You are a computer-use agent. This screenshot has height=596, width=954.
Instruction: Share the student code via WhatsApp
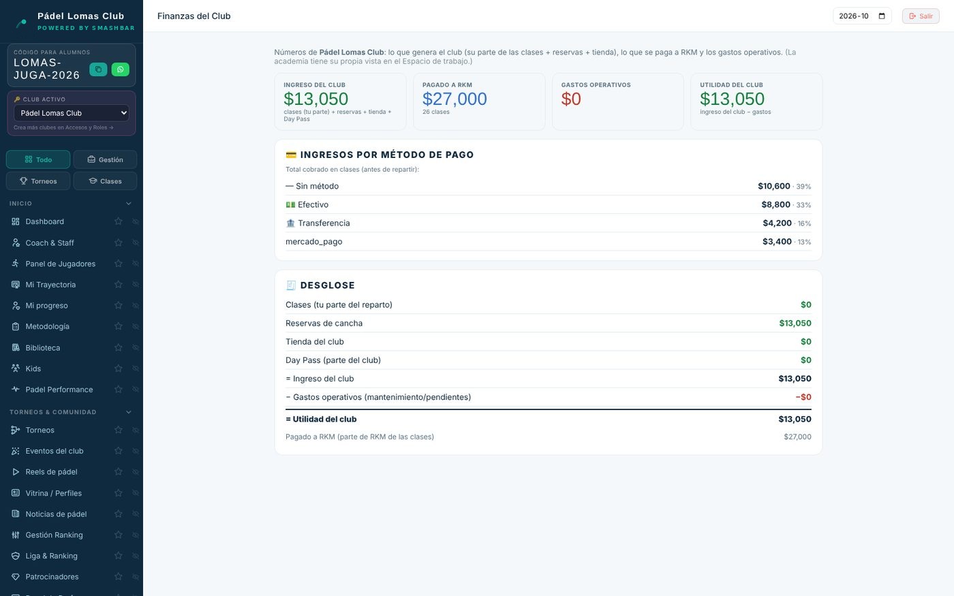pos(120,69)
